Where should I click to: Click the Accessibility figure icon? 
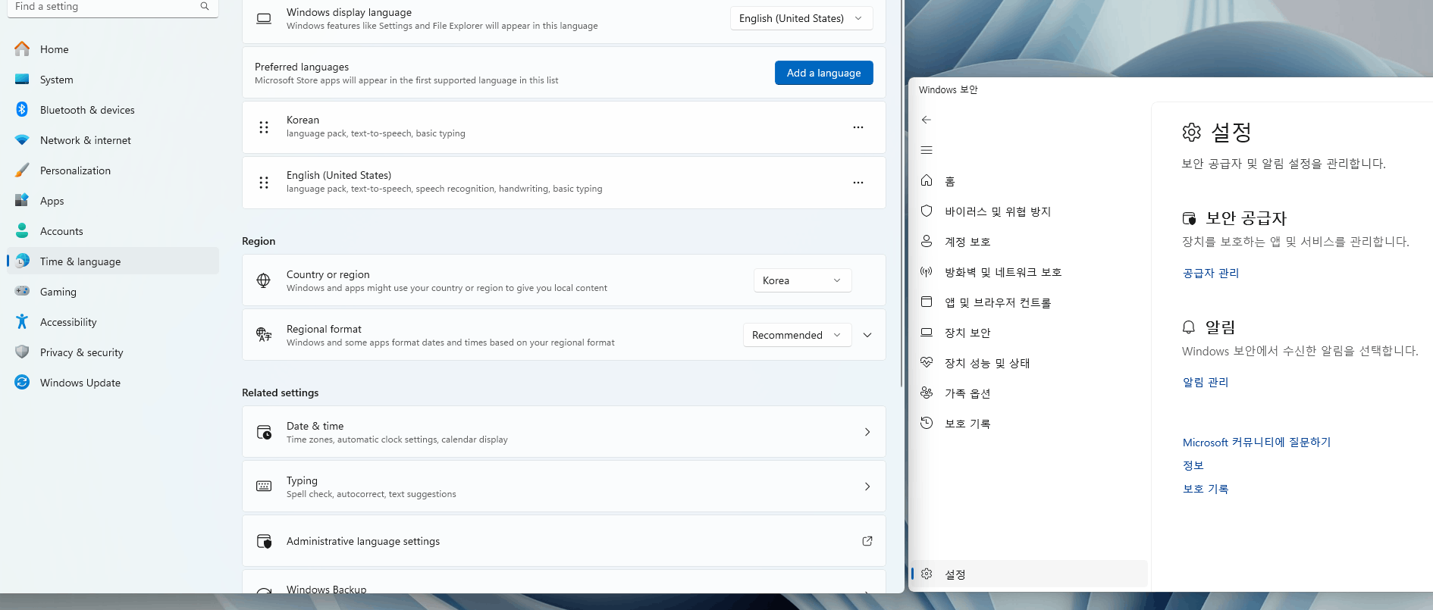(22, 322)
